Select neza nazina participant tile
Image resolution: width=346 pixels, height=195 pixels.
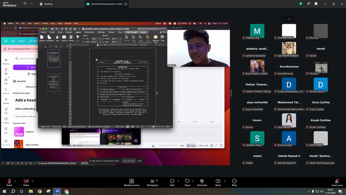[x=289, y=121]
